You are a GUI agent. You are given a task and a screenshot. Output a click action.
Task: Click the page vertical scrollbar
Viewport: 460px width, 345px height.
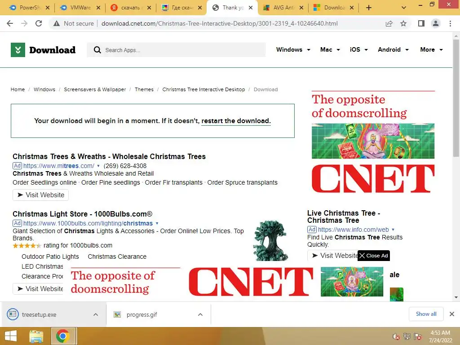tap(456, 98)
